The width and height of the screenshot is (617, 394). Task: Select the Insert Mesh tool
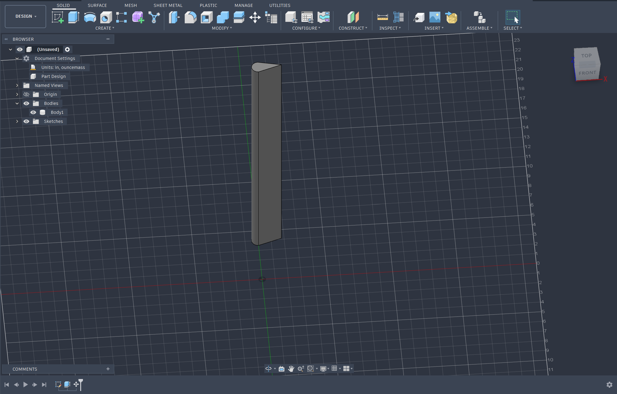coord(451,17)
